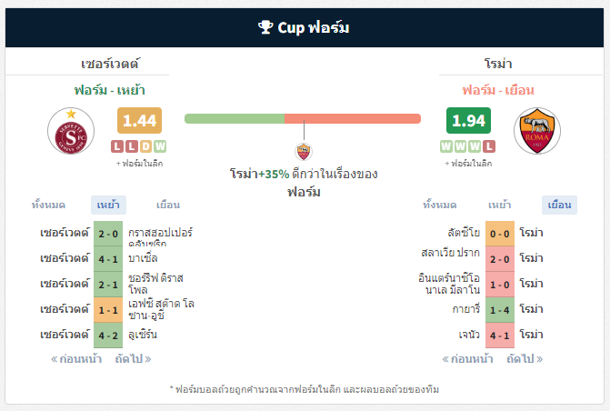Expand + ฟอร์มในลีก under Servette
Screen dimensions: 610x411
click(x=139, y=164)
